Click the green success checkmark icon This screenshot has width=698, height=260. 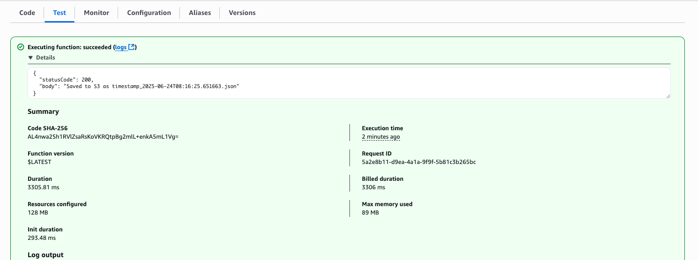pos(21,47)
